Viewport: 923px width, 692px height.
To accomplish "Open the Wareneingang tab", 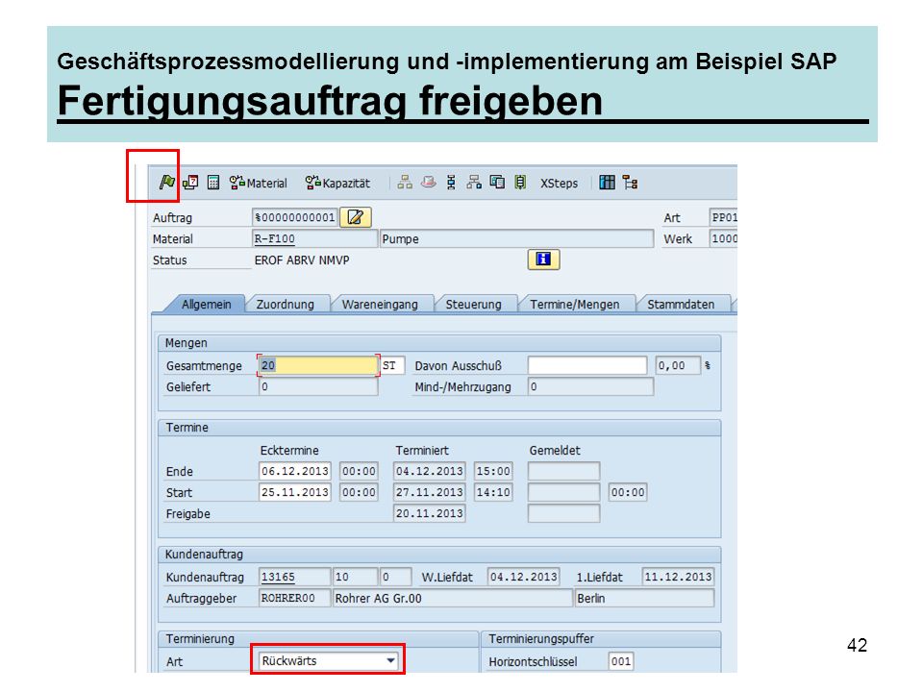I will 380,305.
